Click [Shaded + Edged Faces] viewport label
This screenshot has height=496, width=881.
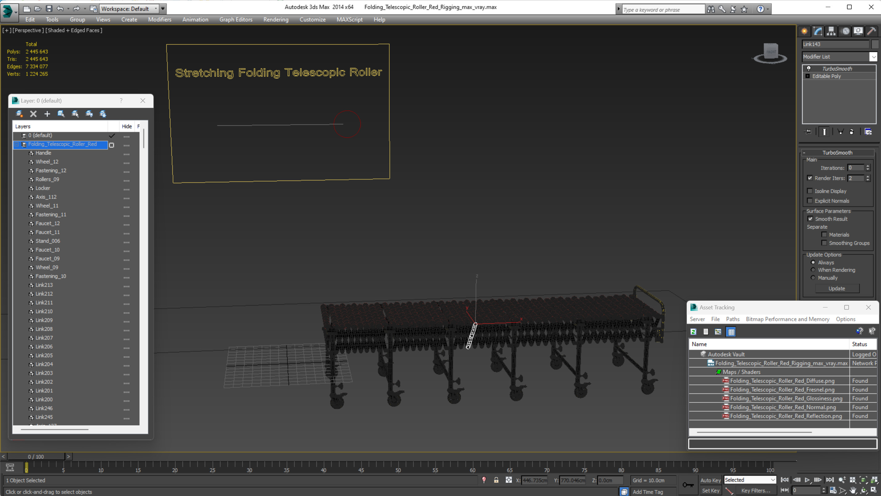coord(73,30)
